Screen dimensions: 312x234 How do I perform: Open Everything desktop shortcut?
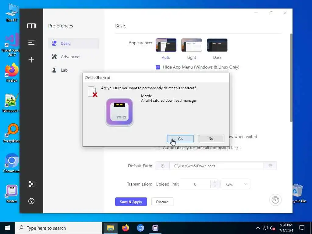coord(11,133)
